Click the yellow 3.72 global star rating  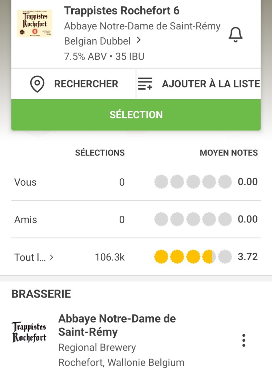tap(193, 257)
